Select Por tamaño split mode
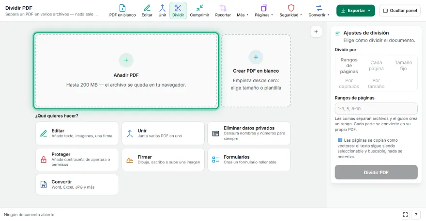The image size is (426, 221). pyautogui.click(x=376, y=83)
